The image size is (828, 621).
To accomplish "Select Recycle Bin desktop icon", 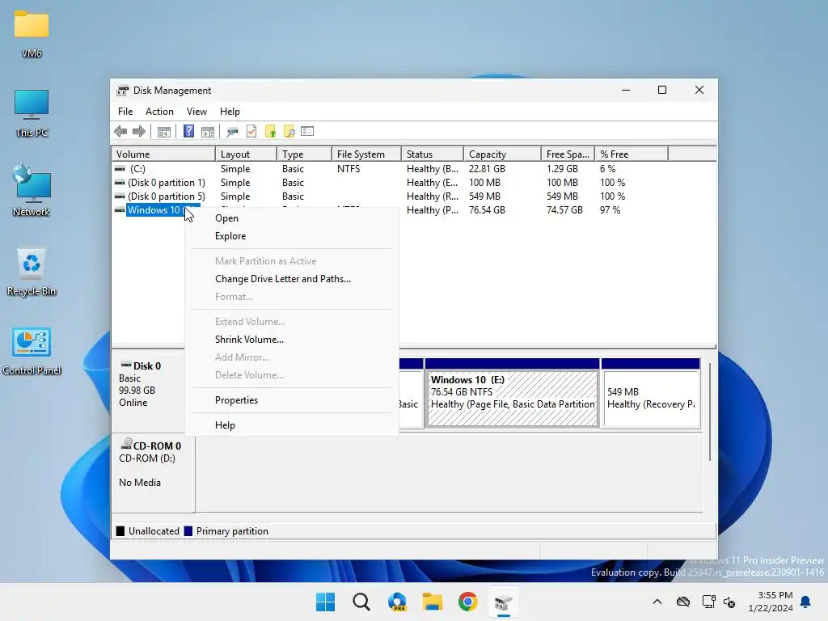I will (x=32, y=272).
